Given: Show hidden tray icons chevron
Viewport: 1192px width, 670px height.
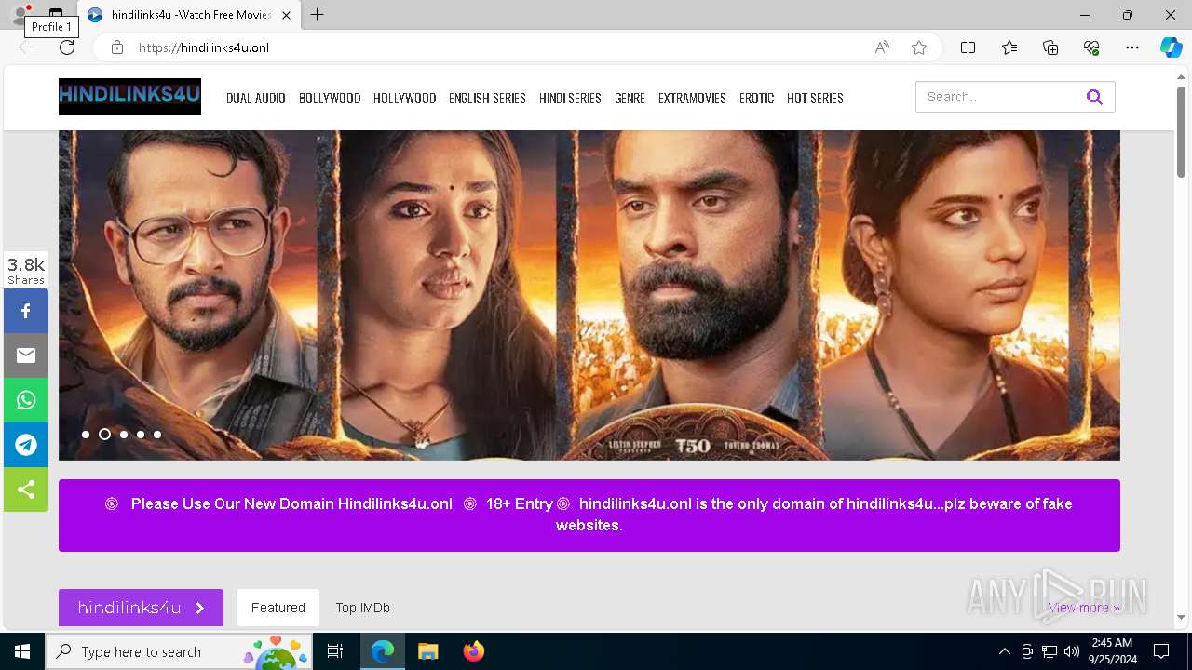Looking at the screenshot, I should coord(1004,651).
